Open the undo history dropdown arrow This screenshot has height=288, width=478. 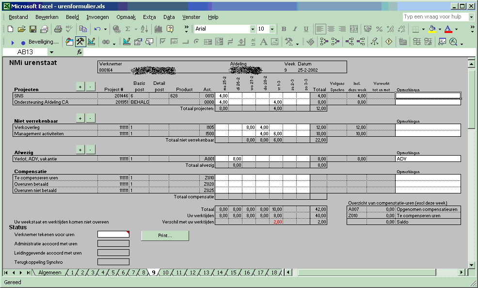pos(105,29)
